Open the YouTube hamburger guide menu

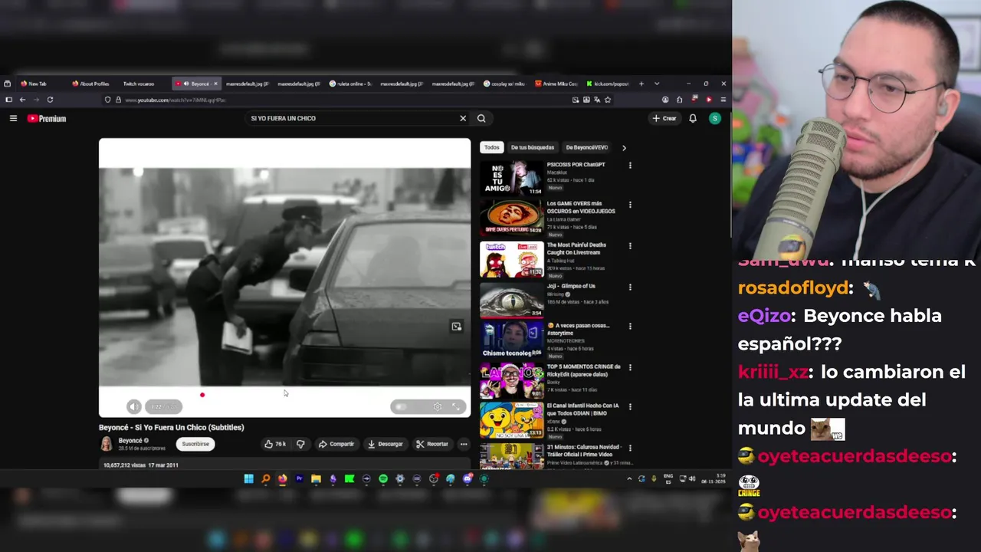(x=13, y=118)
